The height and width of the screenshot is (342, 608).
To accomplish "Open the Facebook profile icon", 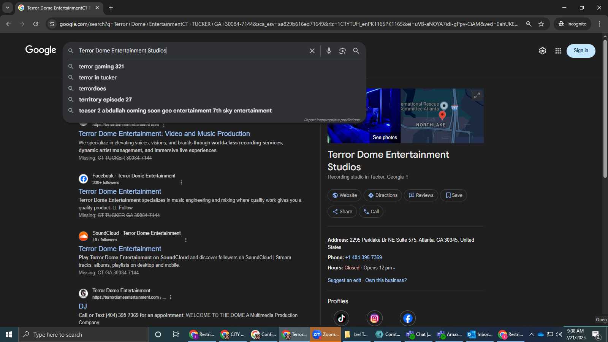I will coord(407,318).
